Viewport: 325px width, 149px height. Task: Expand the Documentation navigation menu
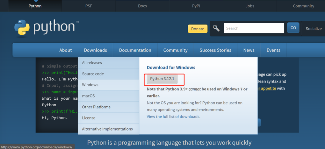(x=135, y=50)
